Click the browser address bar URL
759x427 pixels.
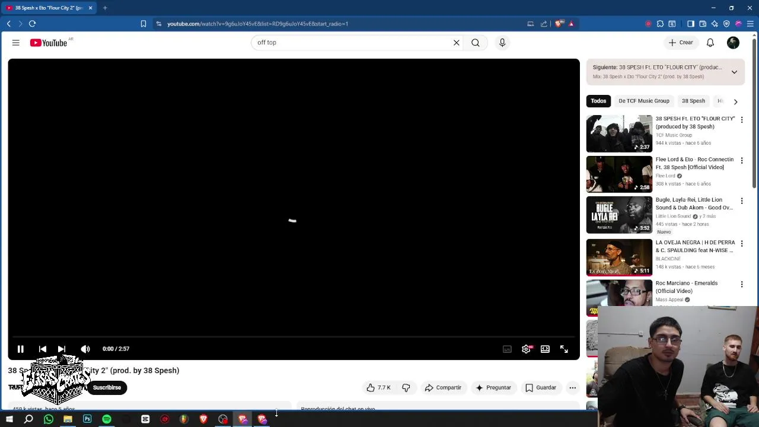click(x=257, y=24)
